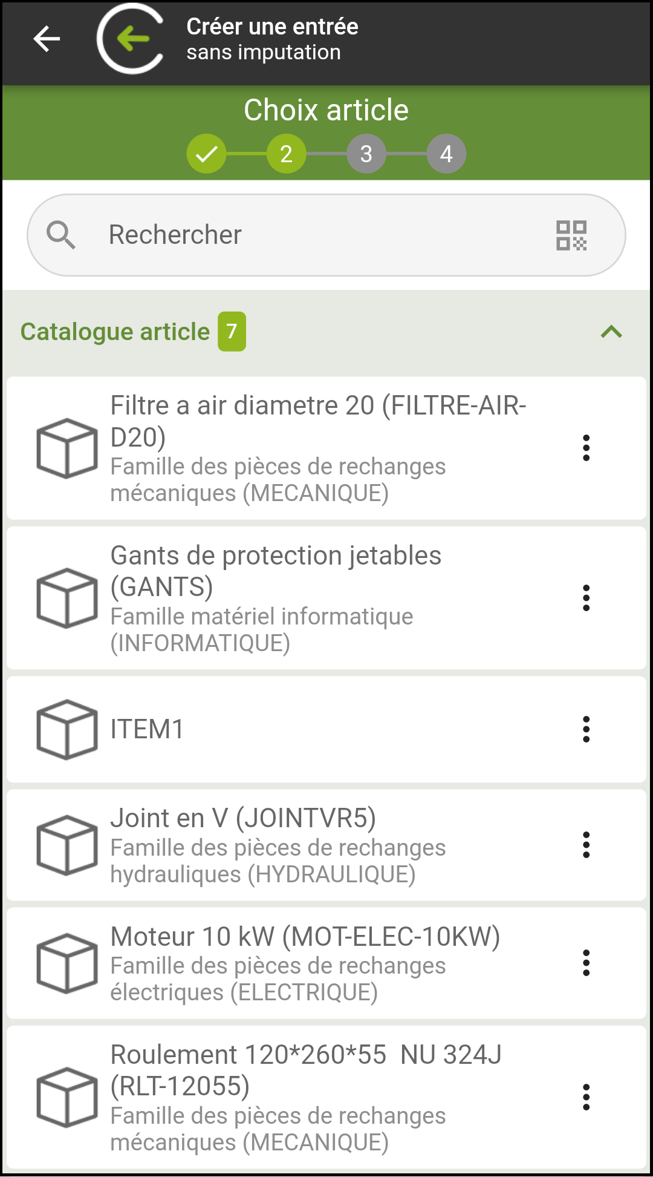Select step 2 in the progress stepper

286,154
